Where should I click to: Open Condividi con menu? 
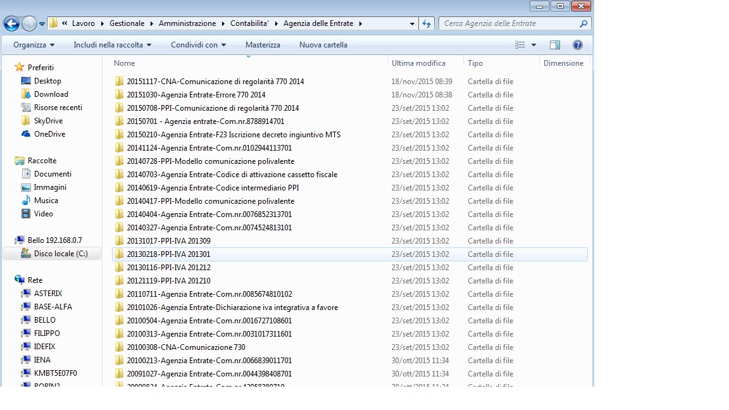point(198,45)
